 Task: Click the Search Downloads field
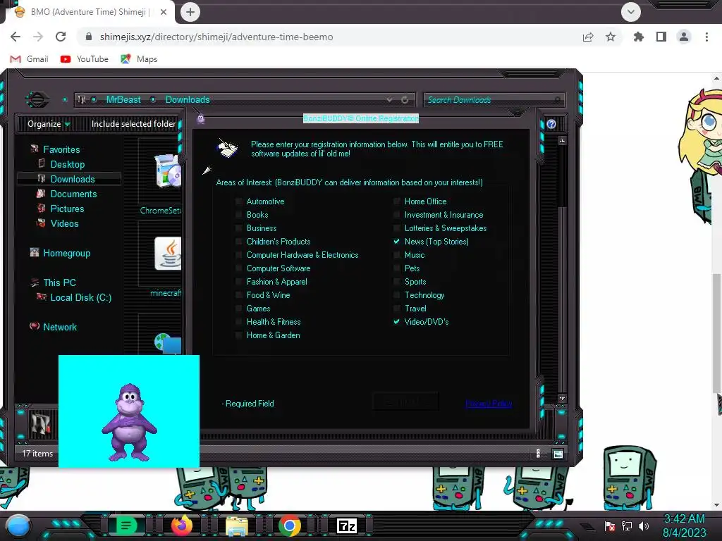click(494, 99)
